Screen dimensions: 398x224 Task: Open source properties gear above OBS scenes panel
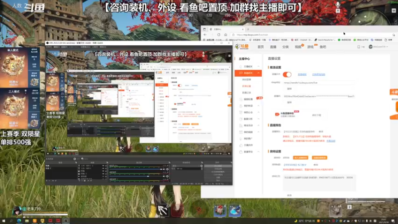[x=75, y=159]
